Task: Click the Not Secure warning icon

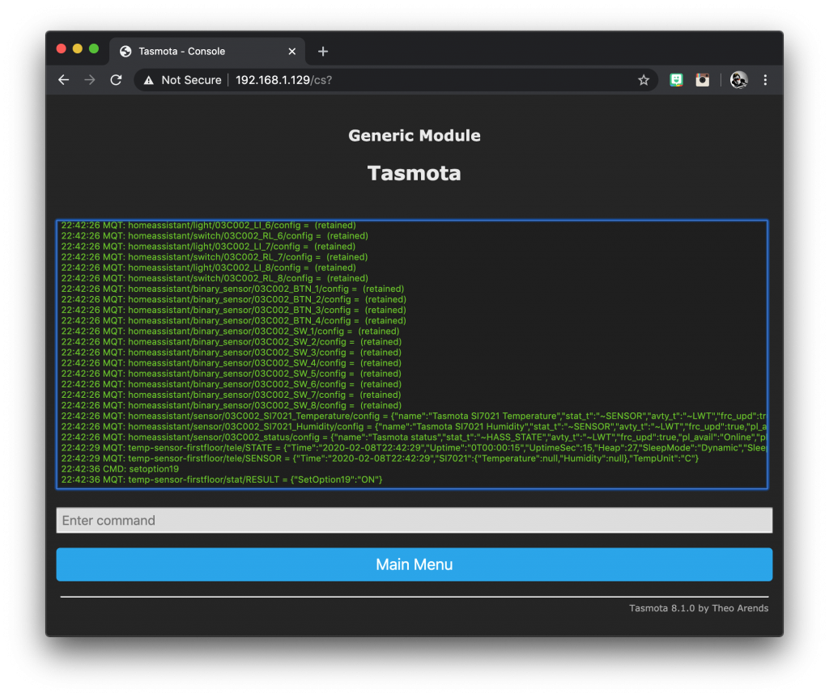Action: pos(149,80)
